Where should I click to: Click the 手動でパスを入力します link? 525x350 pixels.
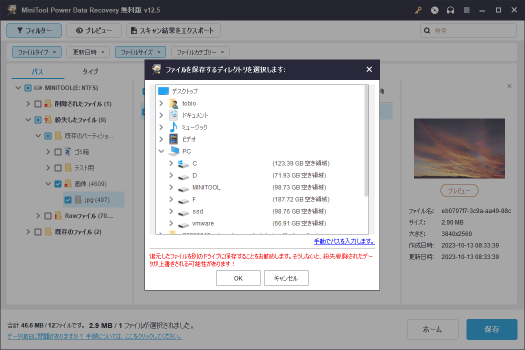[x=344, y=241]
